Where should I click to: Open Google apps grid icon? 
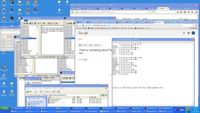[x=184, y=33]
